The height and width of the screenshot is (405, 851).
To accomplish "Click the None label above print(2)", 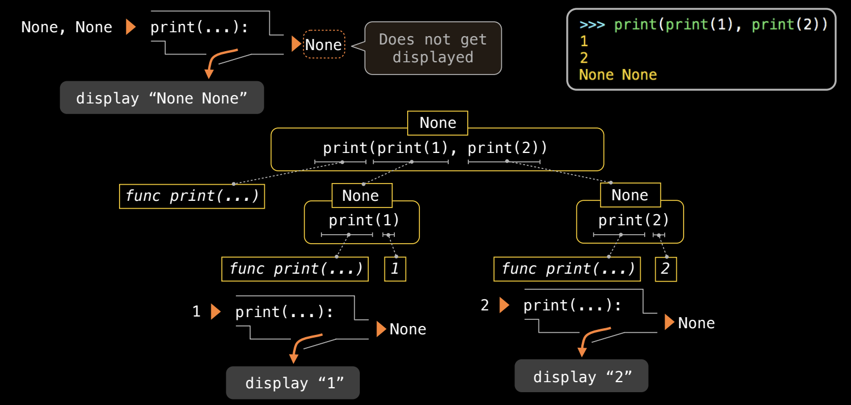I will pyautogui.click(x=631, y=195).
